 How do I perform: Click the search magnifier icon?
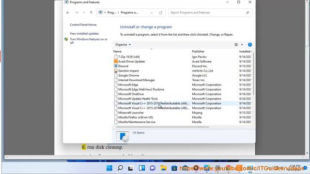[248, 13]
